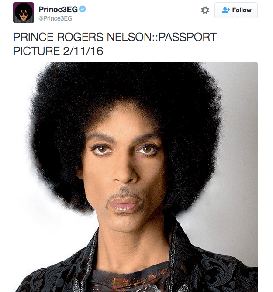Click the sunglasses cartoon in the avatar

click(24, 14)
